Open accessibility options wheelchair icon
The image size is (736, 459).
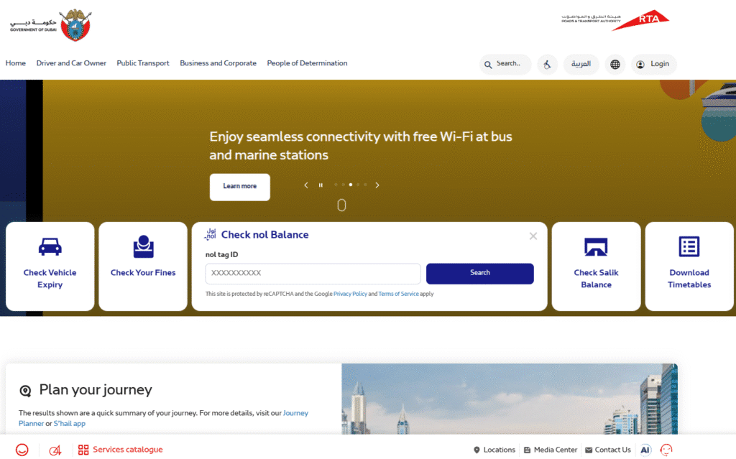click(547, 65)
